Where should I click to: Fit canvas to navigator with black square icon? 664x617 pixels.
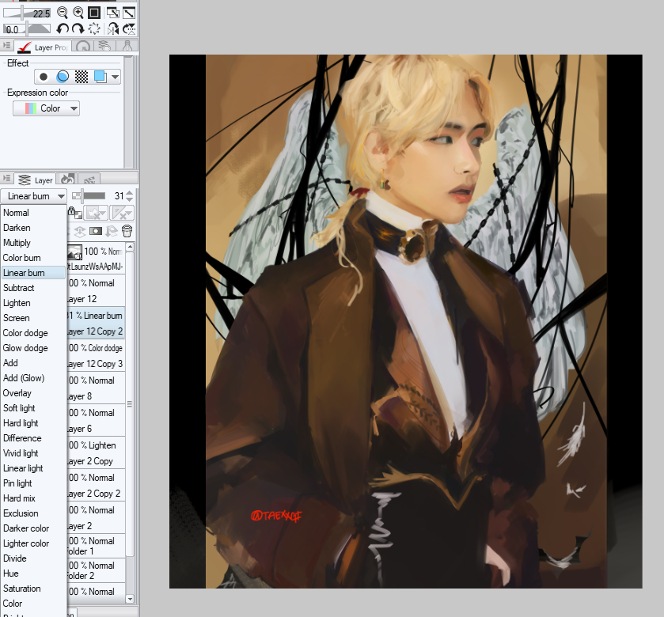point(94,13)
